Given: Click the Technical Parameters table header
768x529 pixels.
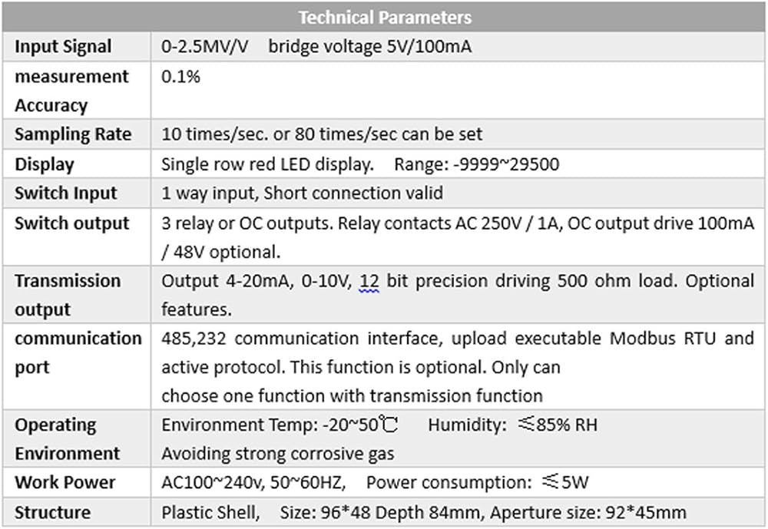Looking at the screenshot, I should tap(384, 17).
